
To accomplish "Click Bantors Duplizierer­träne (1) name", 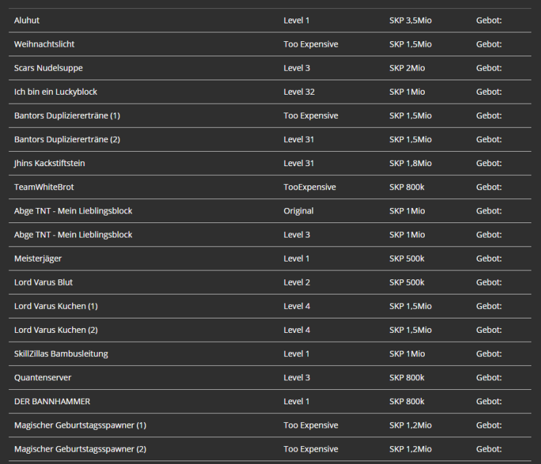I will tap(67, 115).
